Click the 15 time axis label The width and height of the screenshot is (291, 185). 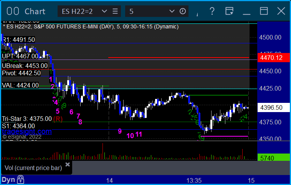pos(251,180)
